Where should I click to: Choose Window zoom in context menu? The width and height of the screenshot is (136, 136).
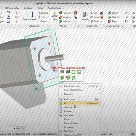click(x=79, y=107)
